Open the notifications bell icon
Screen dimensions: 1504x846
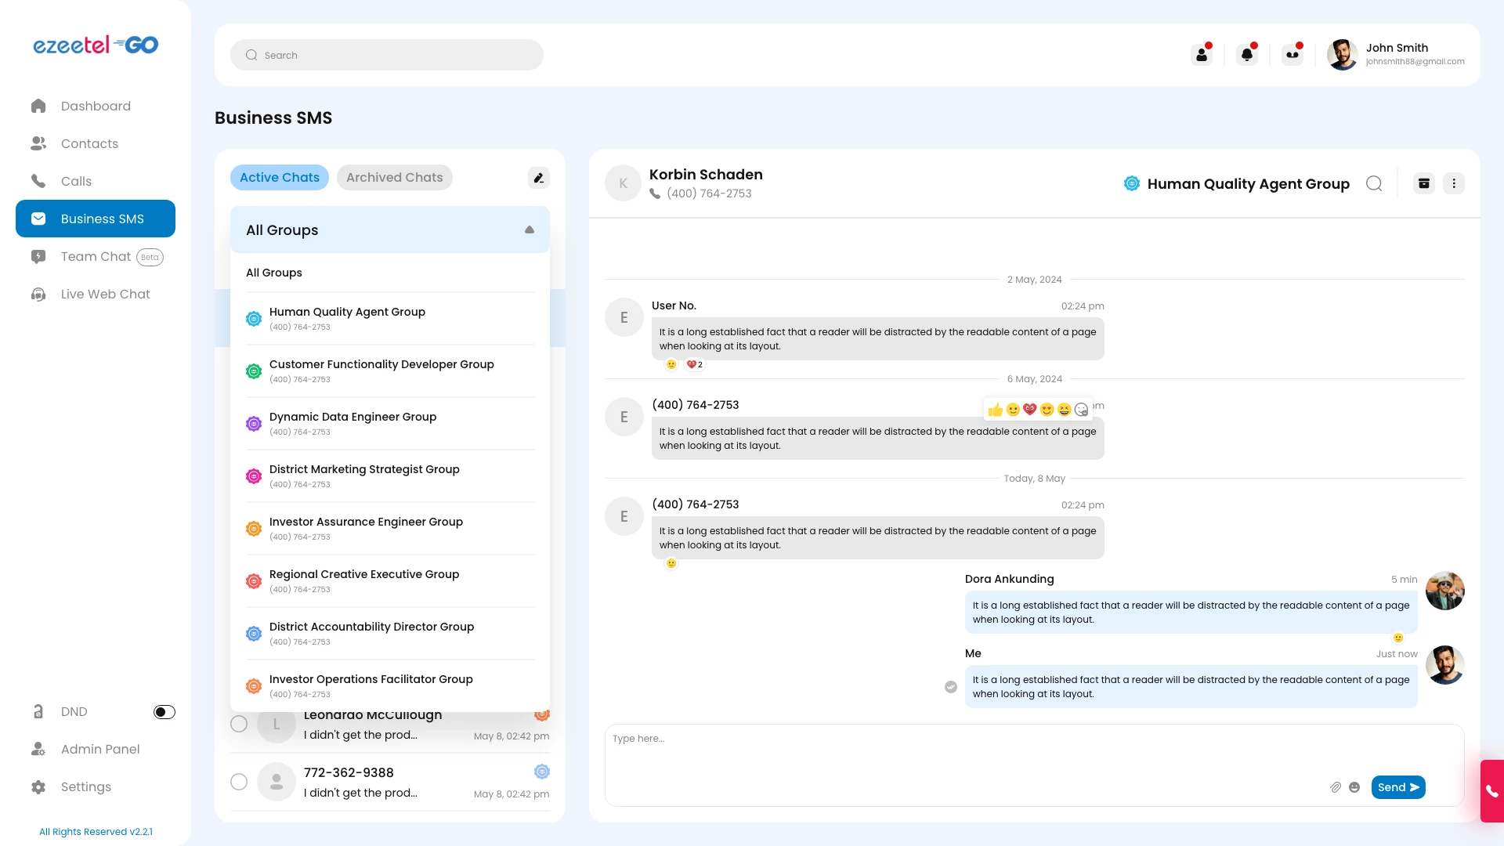click(1247, 54)
